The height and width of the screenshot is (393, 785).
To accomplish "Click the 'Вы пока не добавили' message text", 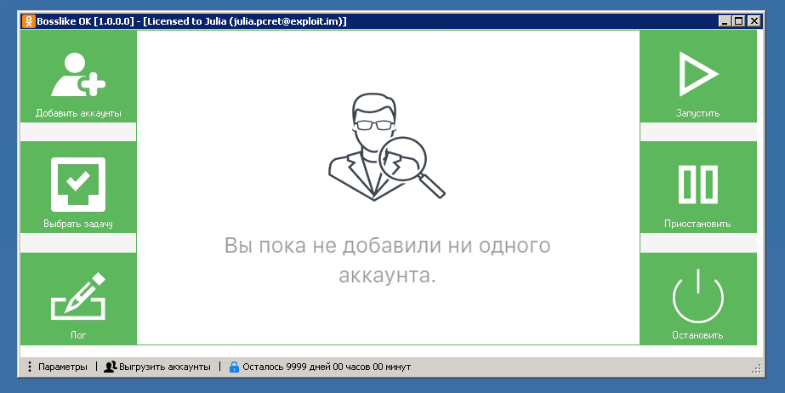I will pos(387,260).
